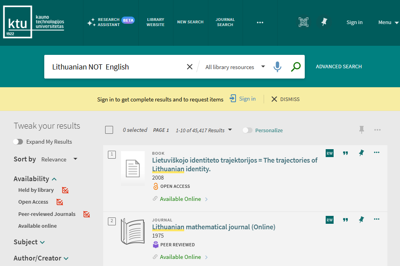Screen dimensions: 400x266
Task: Click the QR code icon in header
Action: pos(303,22)
